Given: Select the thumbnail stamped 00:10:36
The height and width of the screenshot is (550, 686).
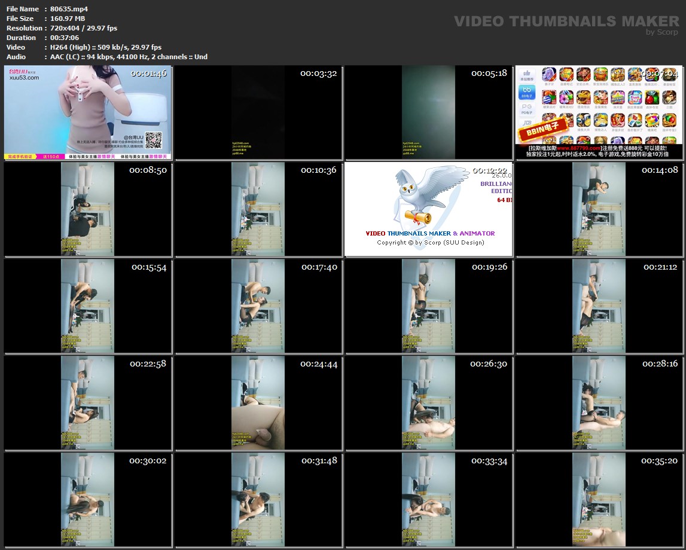Looking at the screenshot, I should [258, 209].
